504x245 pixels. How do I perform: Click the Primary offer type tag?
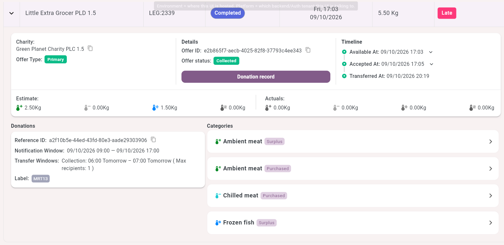(56, 60)
